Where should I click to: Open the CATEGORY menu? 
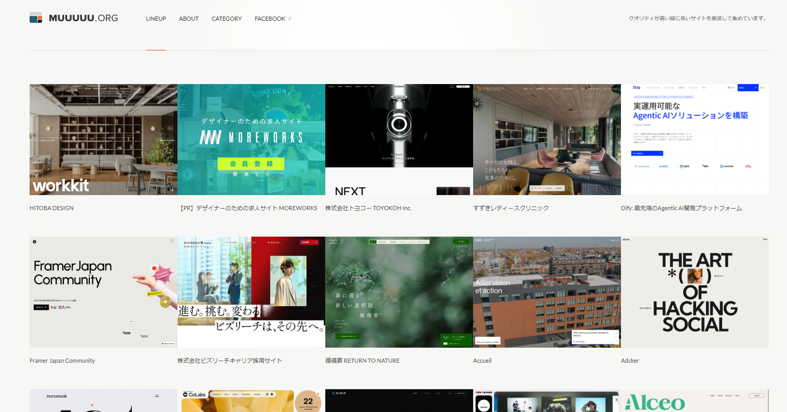(x=226, y=19)
